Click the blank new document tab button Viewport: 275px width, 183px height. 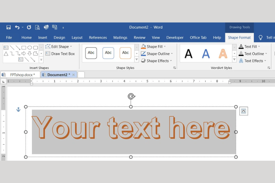[81, 75]
